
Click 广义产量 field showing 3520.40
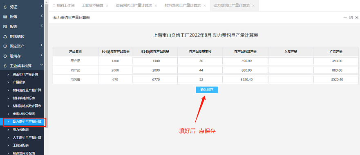(336, 79)
